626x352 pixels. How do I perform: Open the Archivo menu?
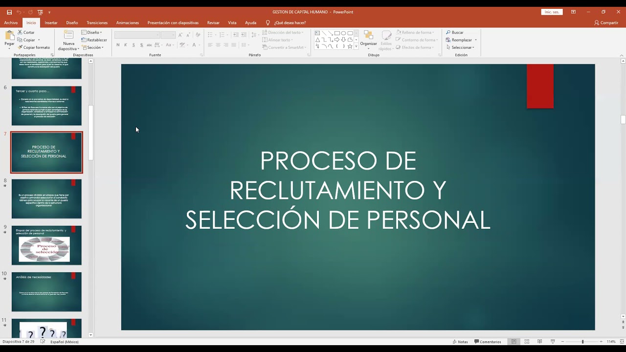[x=11, y=22]
